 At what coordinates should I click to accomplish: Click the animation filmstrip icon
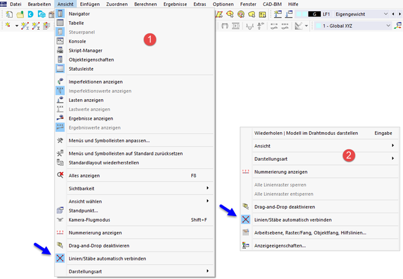pyautogui.click(x=235, y=25)
